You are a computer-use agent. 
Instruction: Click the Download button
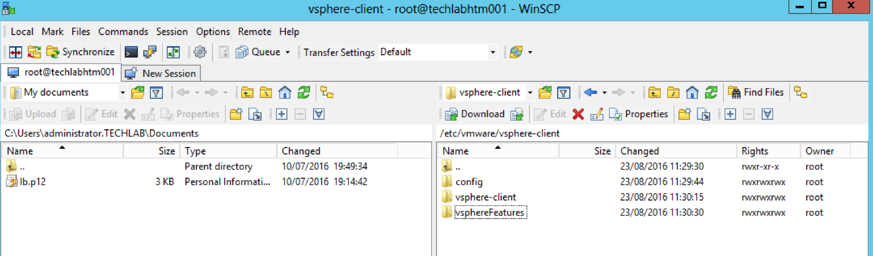tap(476, 114)
